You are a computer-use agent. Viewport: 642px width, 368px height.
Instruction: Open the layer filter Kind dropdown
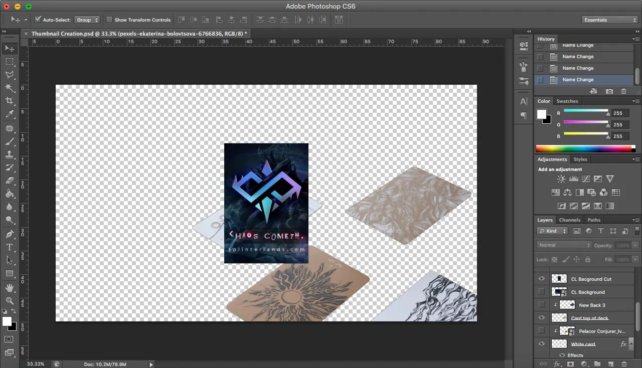(x=552, y=231)
